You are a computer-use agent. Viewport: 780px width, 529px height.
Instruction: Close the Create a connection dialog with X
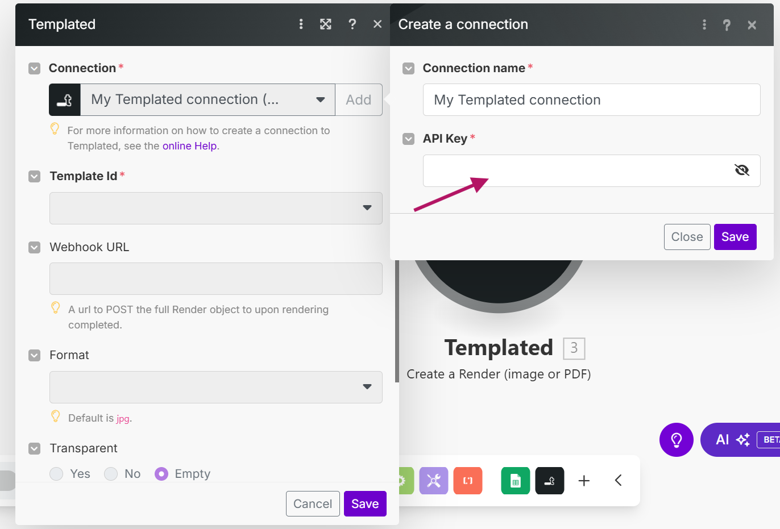click(x=752, y=25)
